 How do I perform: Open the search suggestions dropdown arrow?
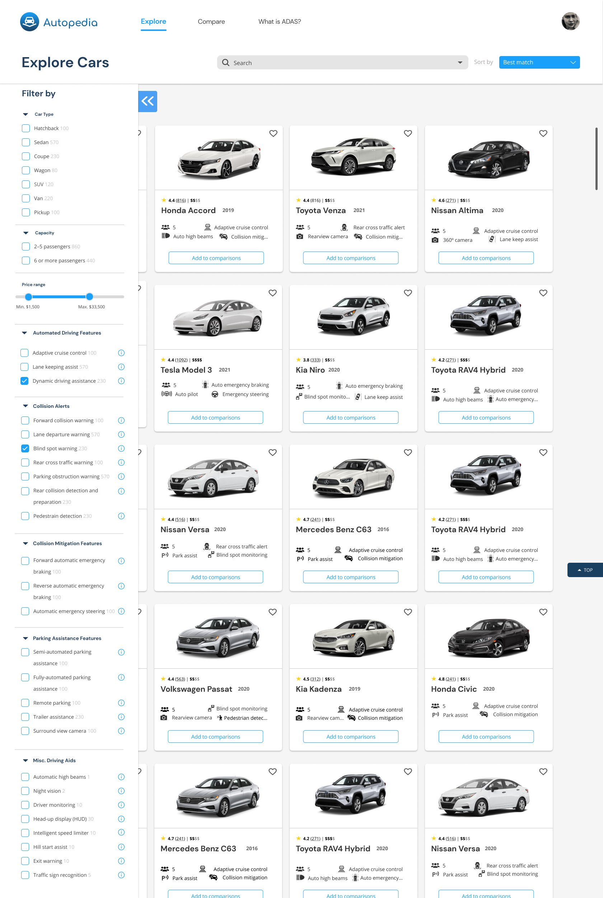(x=460, y=63)
